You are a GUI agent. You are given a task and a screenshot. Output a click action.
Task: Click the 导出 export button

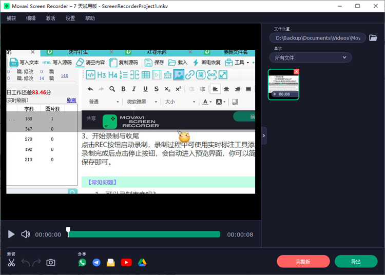(356, 262)
